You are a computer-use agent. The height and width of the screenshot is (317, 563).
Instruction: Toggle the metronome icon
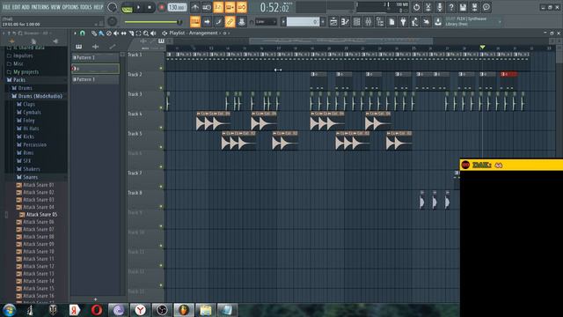coord(195,7)
